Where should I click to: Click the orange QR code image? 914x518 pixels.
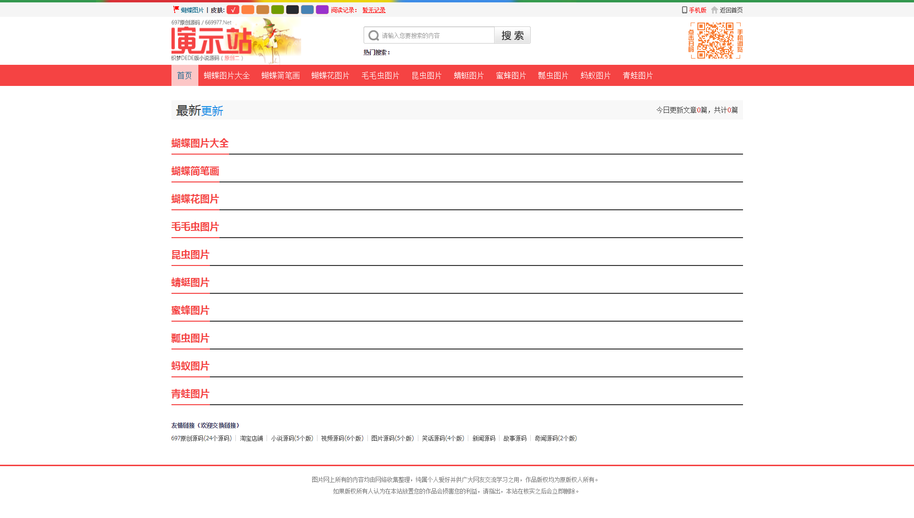coord(716,41)
